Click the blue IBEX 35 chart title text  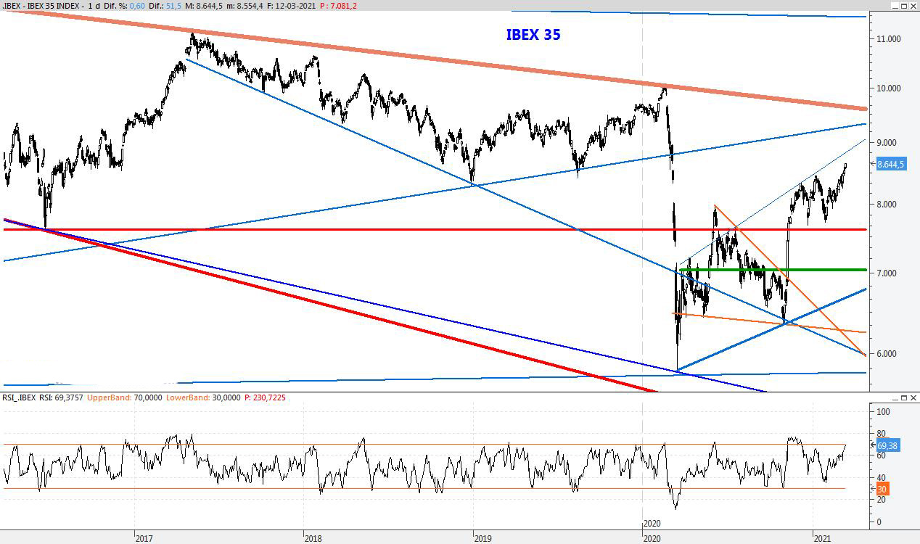click(x=533, y=35)
